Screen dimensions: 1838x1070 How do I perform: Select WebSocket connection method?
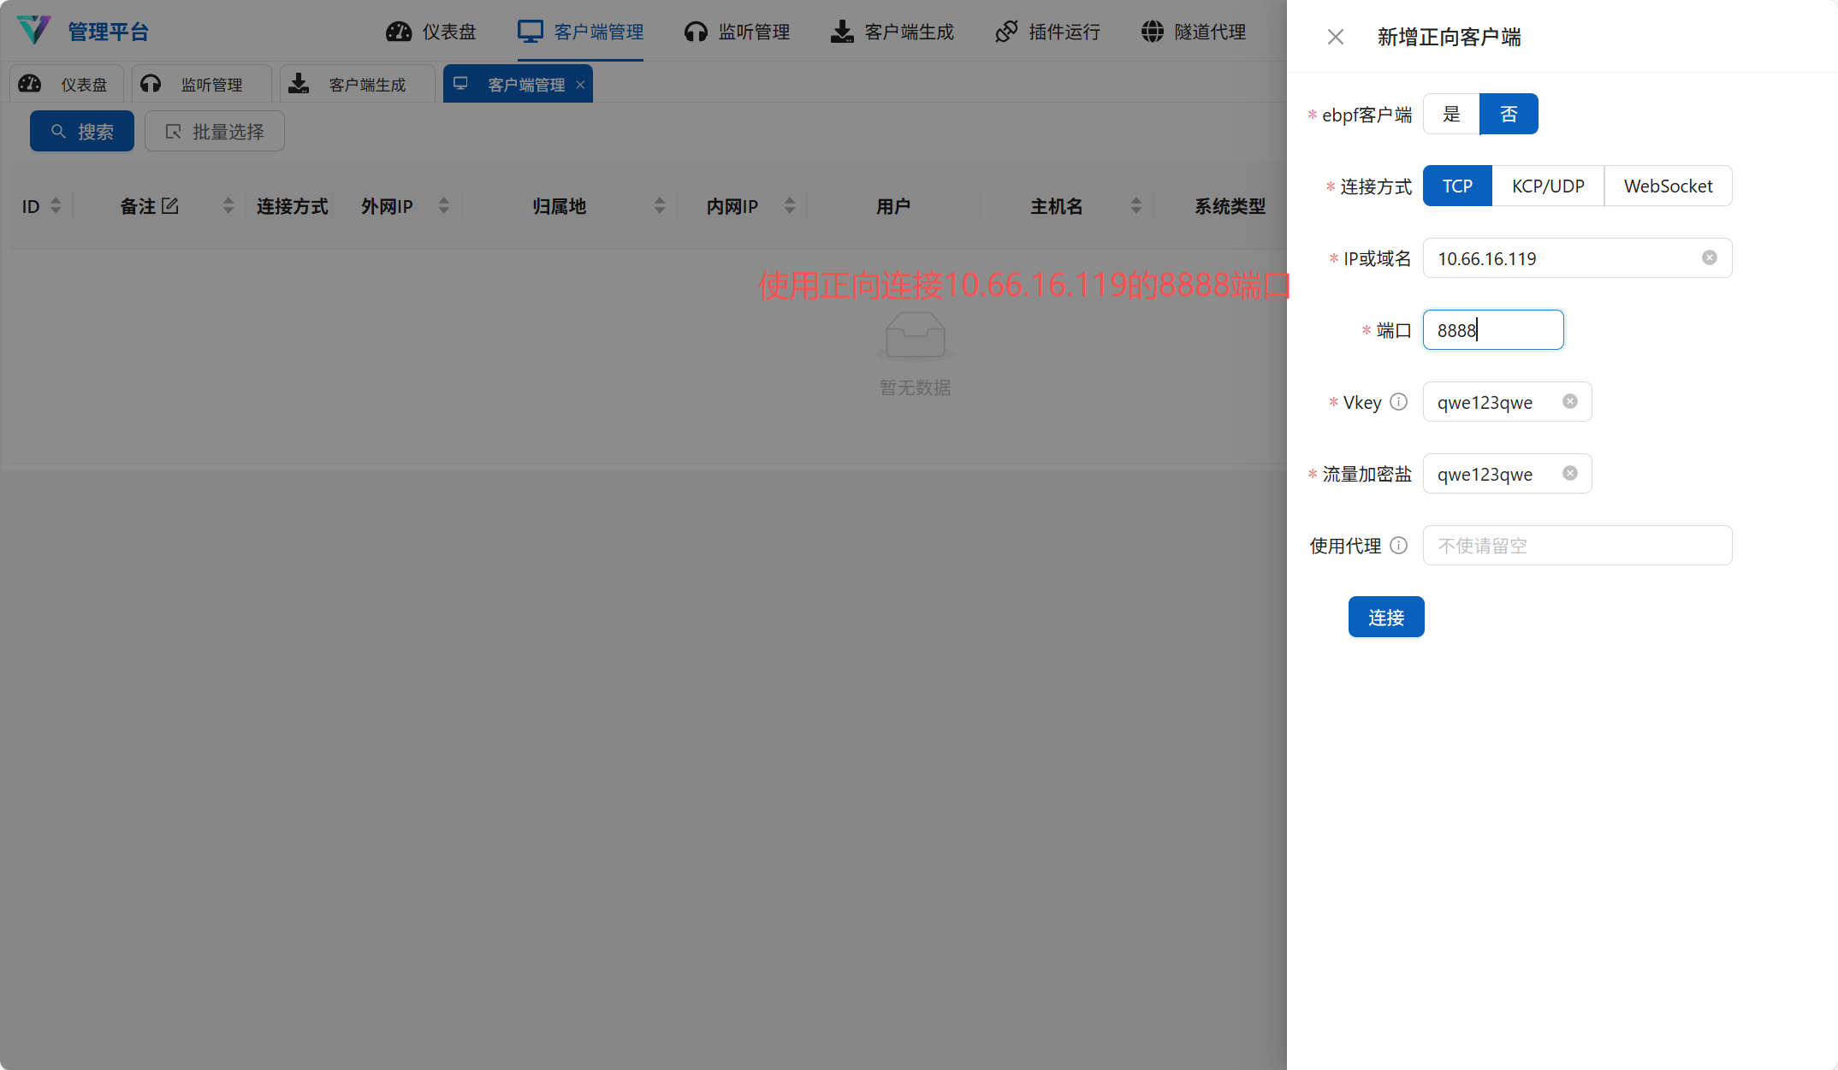[x=1667, y=186]
